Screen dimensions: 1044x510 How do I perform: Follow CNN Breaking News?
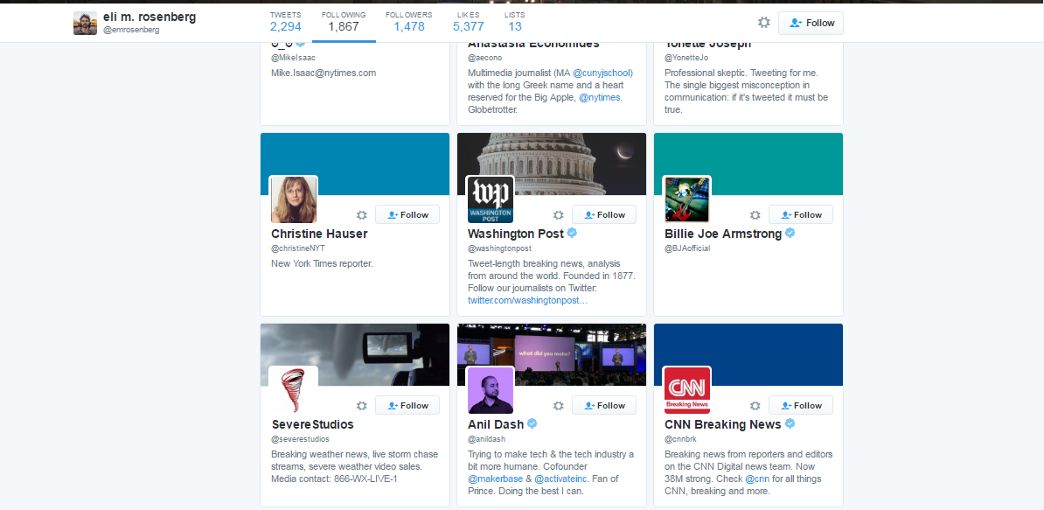pos(801,405)
